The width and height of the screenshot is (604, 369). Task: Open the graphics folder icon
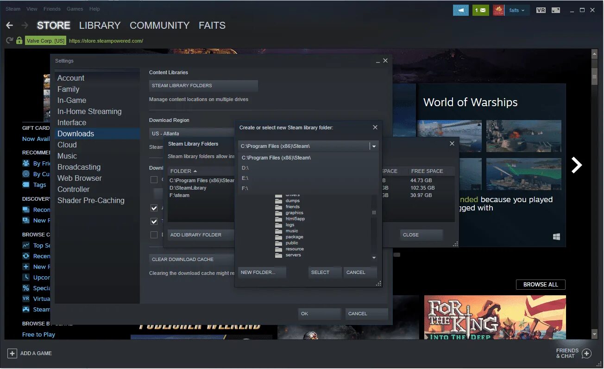[278, 213]
